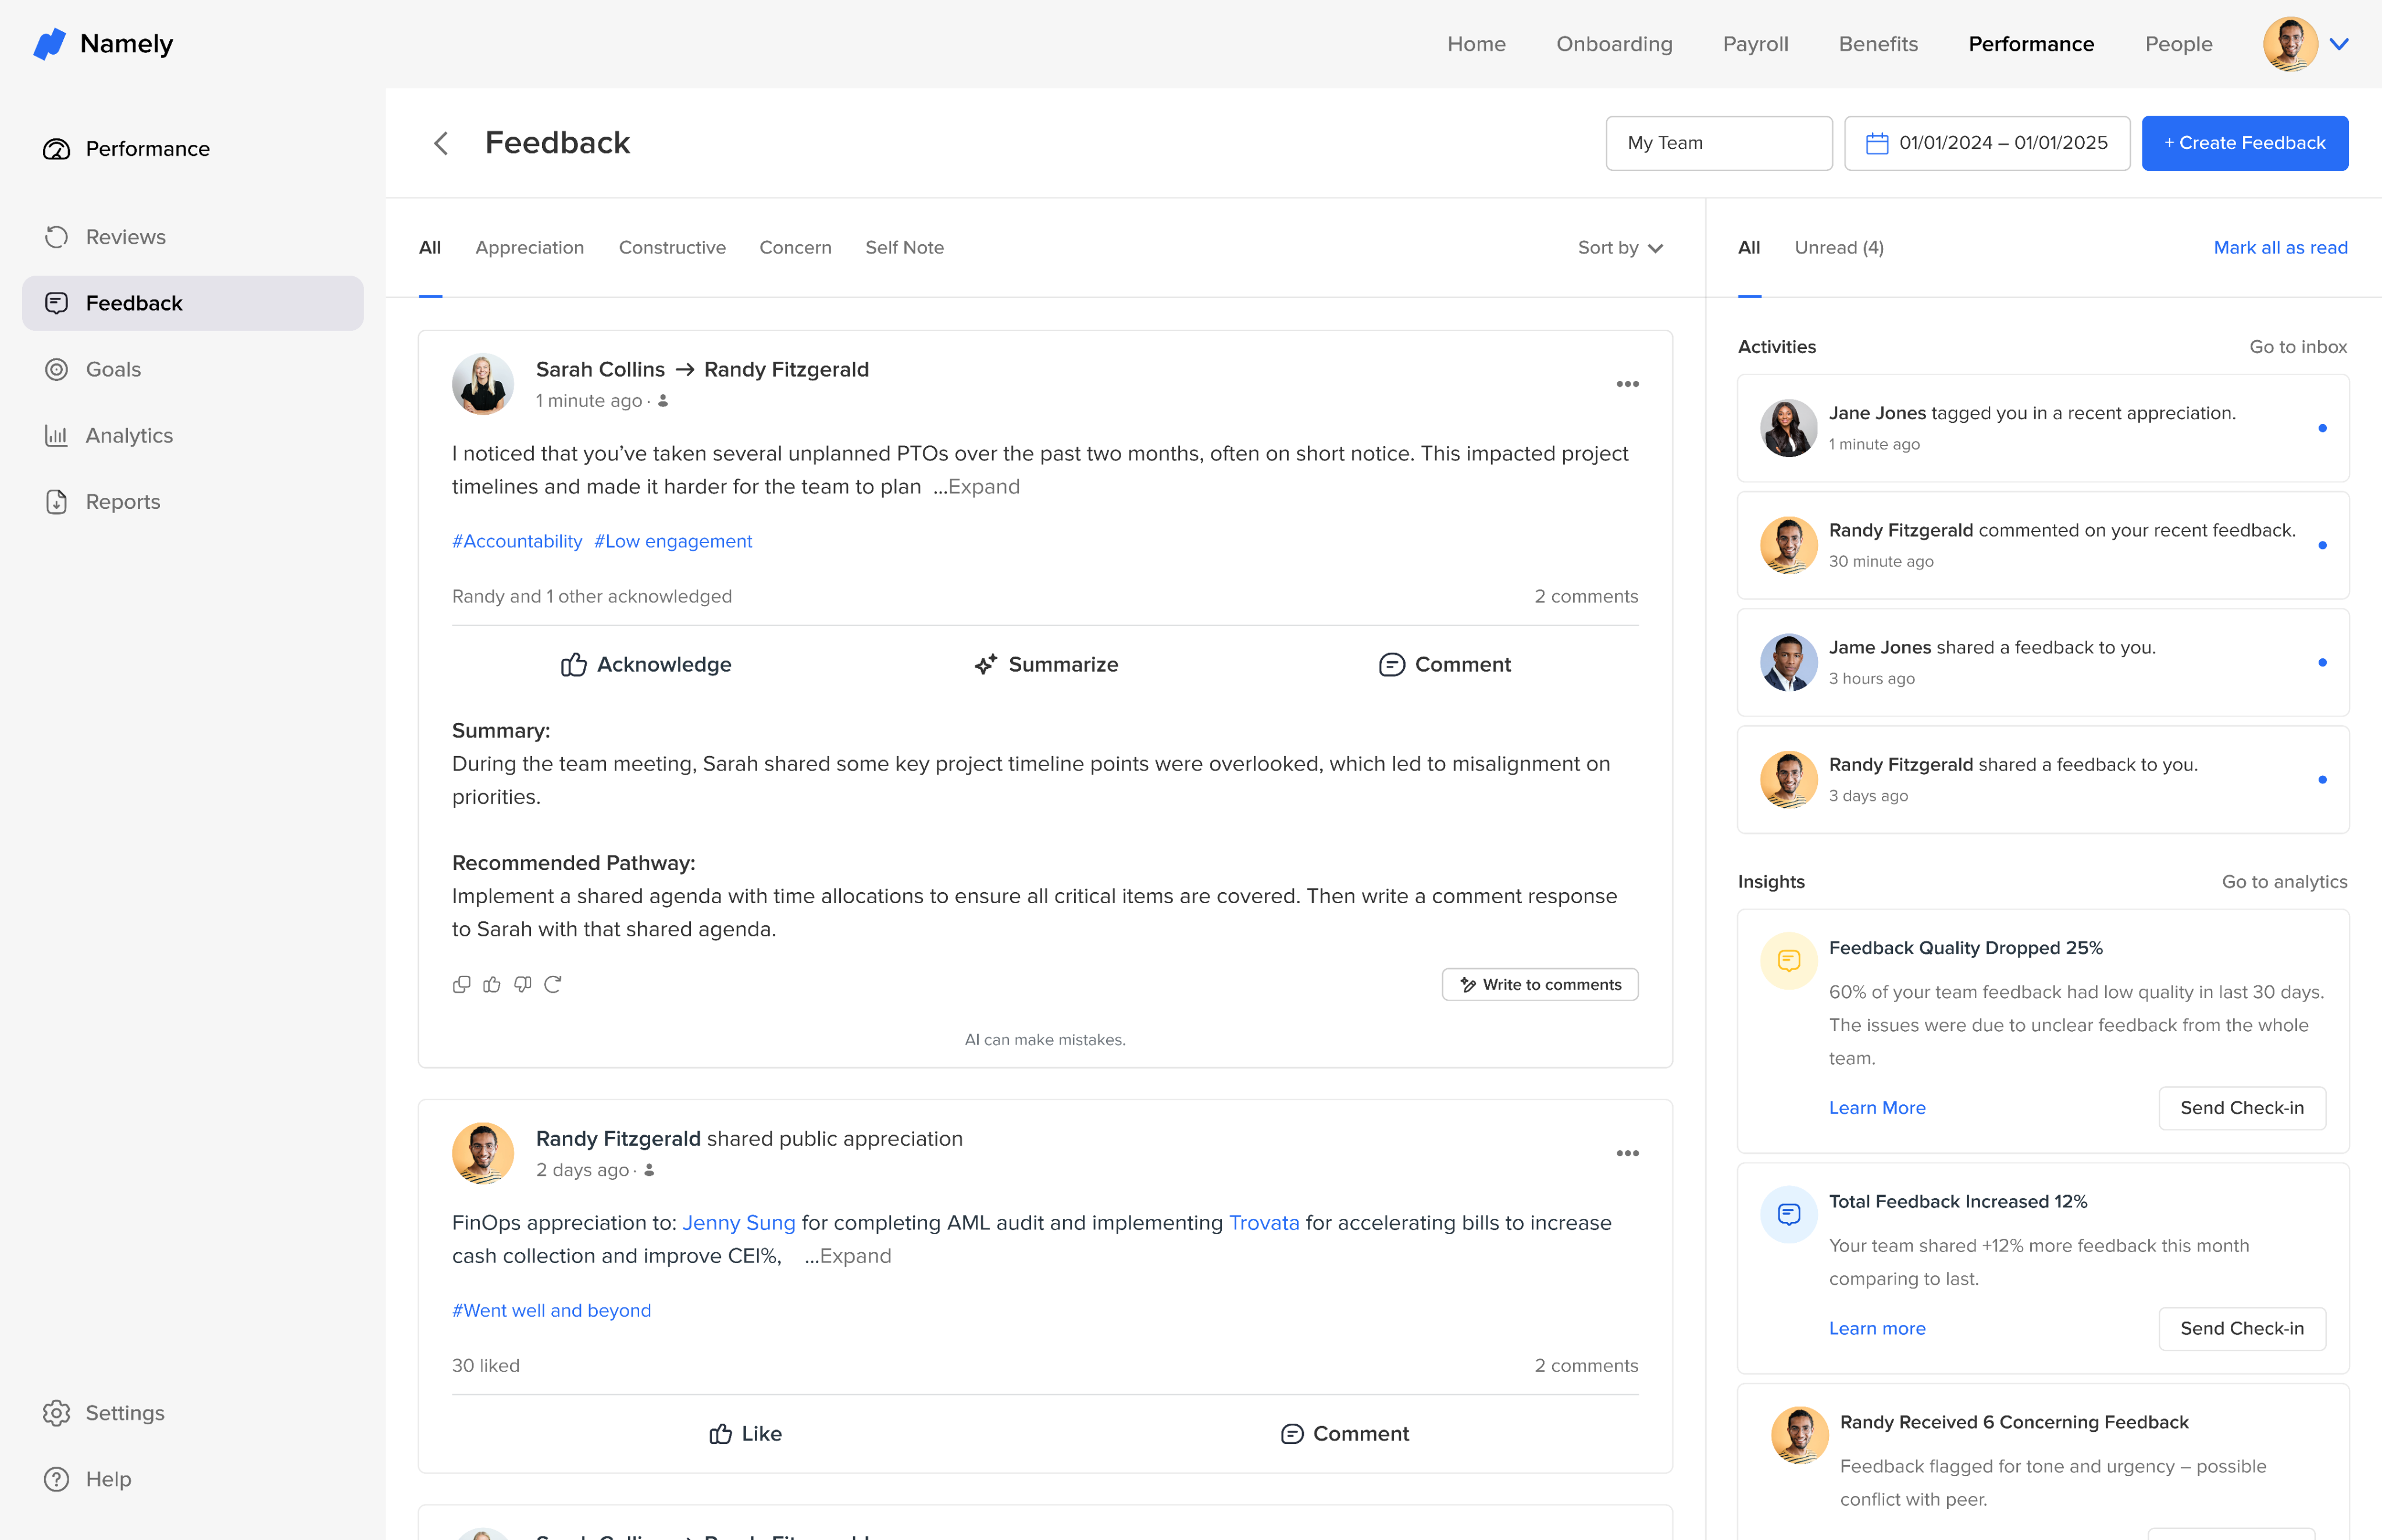Switch to the Constructive tab

pos(672,247)
